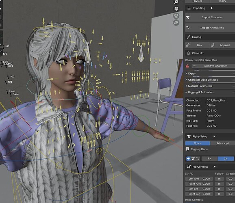The image size is (235, 203).
Task: Click the red warning triangle icon
Action: click(x=187, y=66)
